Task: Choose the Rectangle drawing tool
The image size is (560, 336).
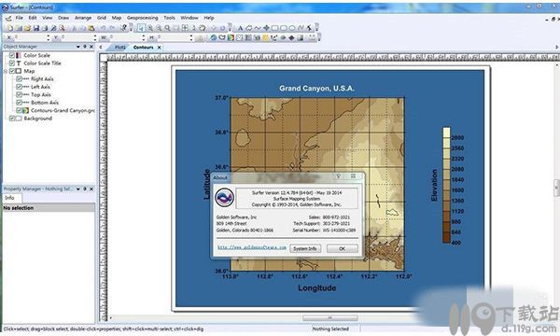Action: [274, 28]
